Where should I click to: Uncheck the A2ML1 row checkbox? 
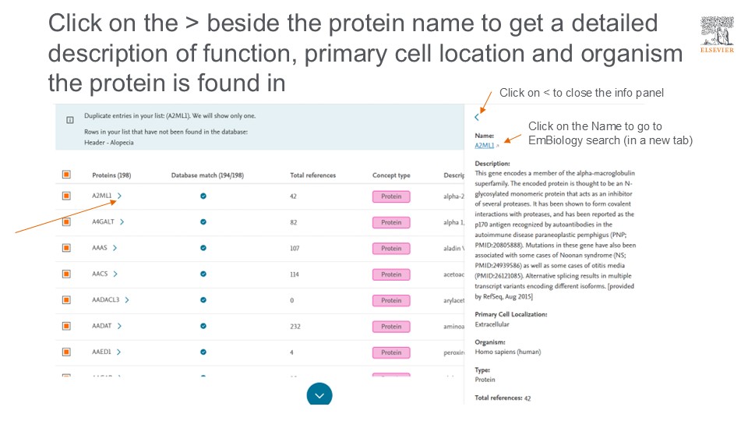click(x=66, y=196)
